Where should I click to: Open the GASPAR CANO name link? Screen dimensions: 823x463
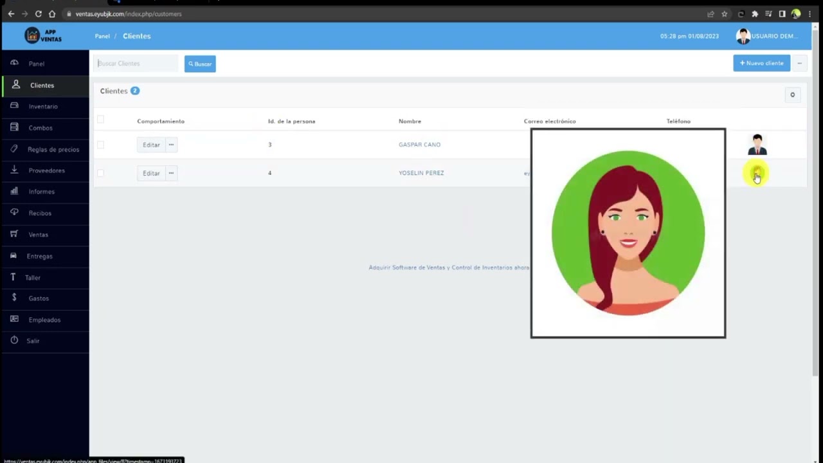[419, 145]
